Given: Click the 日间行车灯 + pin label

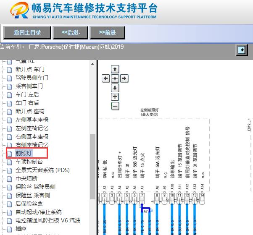Looking at the screenshot, I should coord(120,164).
